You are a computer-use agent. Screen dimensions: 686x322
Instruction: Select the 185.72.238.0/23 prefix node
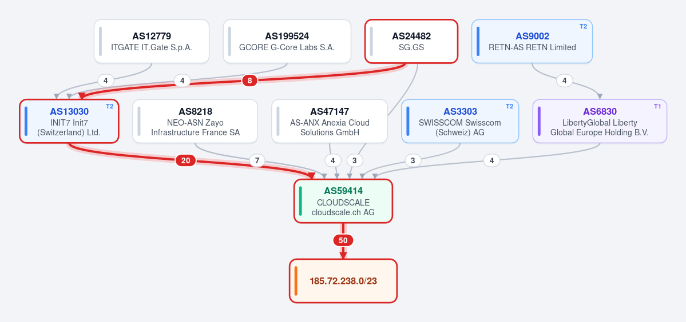(x=343, y=281)
